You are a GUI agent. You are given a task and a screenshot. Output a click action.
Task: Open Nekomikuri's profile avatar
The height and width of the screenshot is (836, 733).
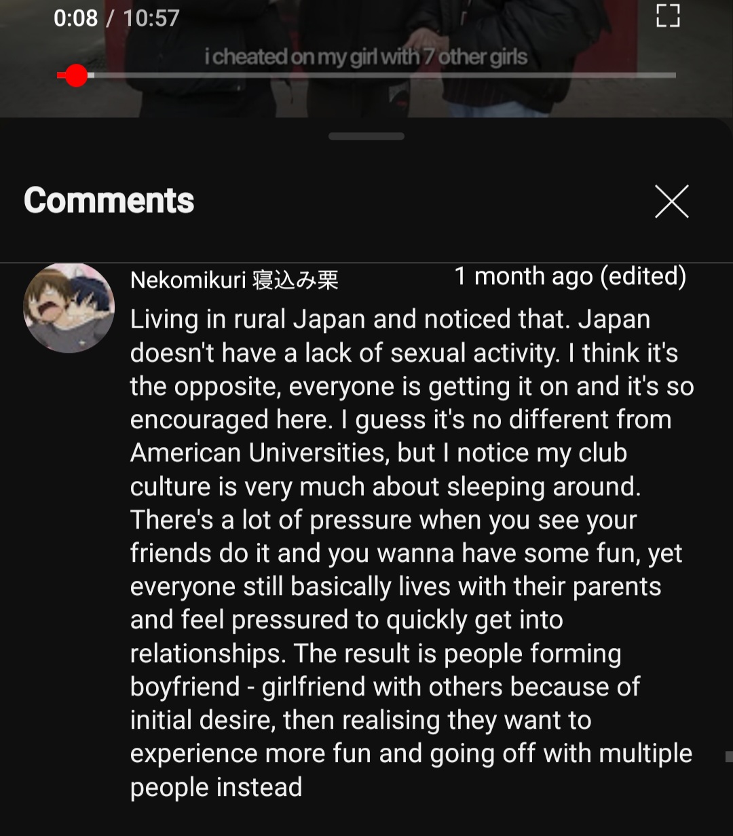click(69, 307)
